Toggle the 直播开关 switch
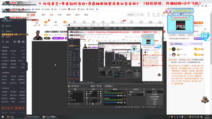The height and width of the screenshot is (119, 212). click(x=46, y=22)
